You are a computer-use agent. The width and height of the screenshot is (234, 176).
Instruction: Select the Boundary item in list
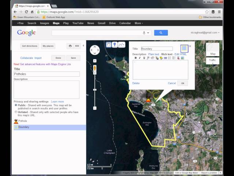(x=50, y=127)
